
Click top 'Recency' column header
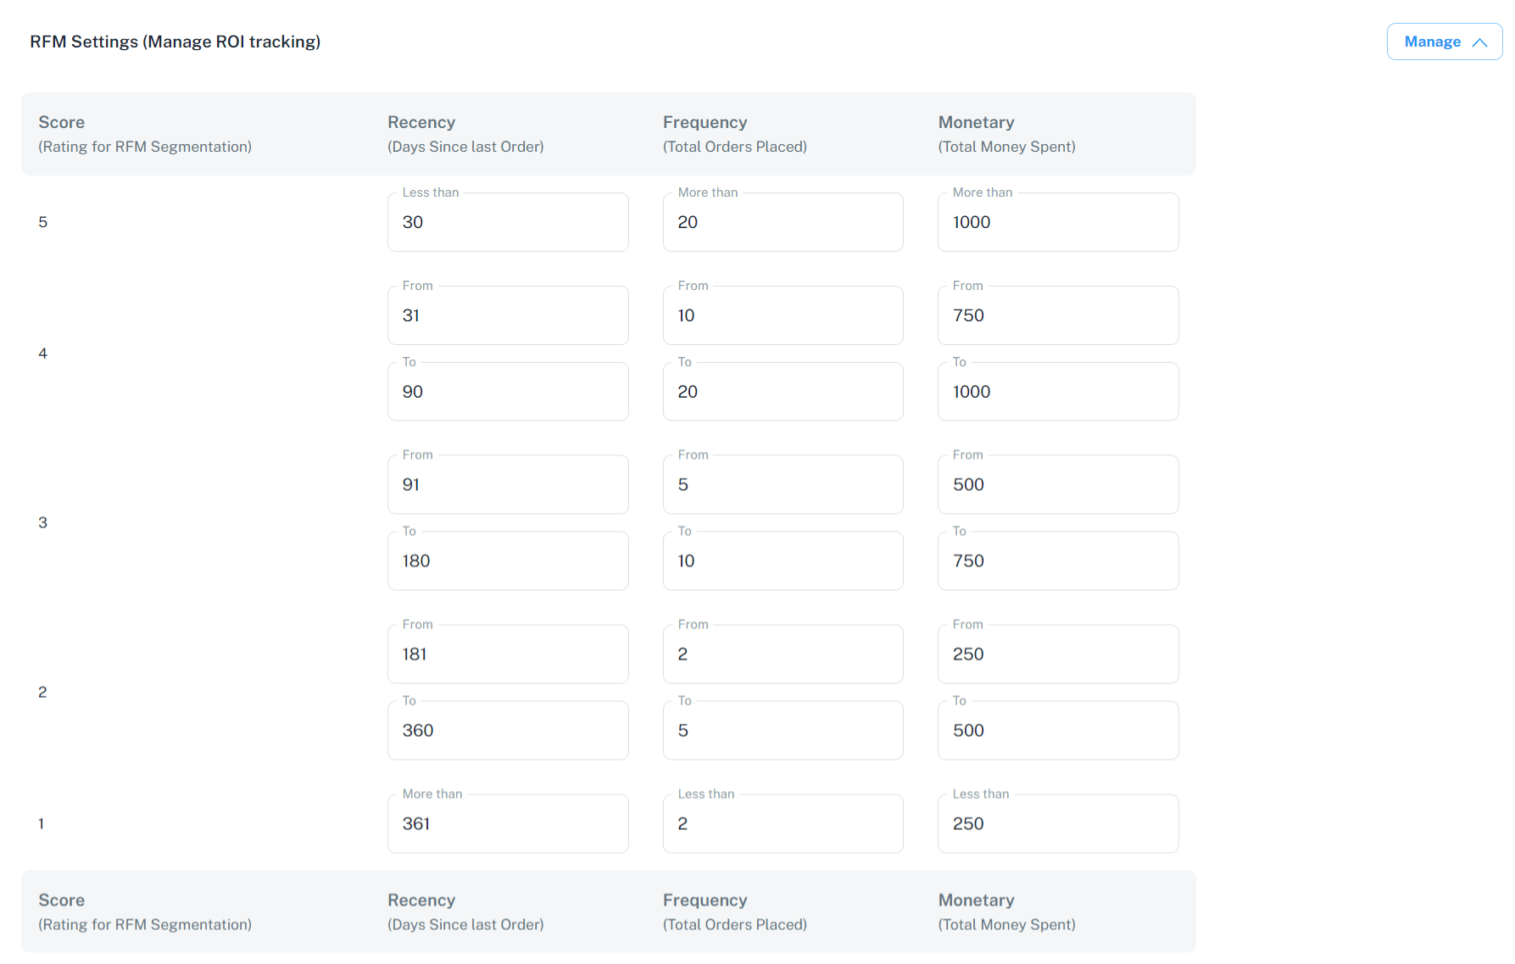click(x=421, y=122)
